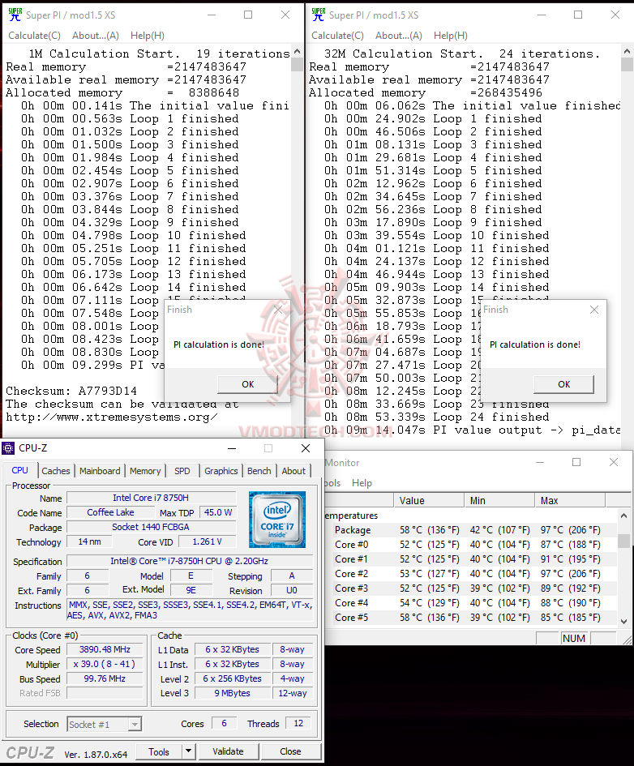
Task: Click the Close button in CPU-Z
Action: [x=290, y=751]
